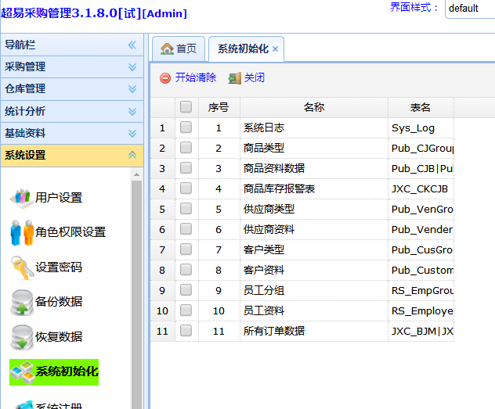Expand the Purchase Management (采购管理) section
495x409 pixels.
(132, 67)
